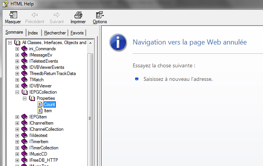Collapse the IEPGCollection node

[17, 92]
